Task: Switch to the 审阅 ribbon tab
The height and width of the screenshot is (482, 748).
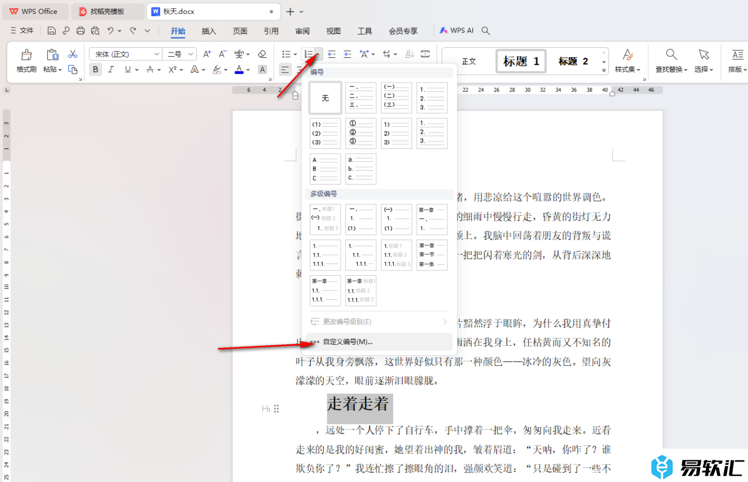Action: coord(302,31)
